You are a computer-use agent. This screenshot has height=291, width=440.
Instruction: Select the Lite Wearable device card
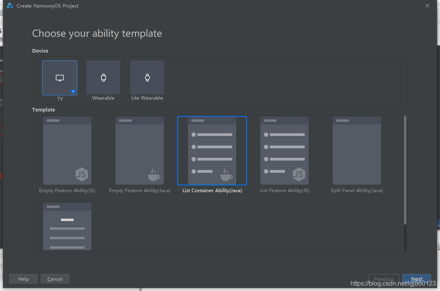pyautogui.click(x=147, y=77)
